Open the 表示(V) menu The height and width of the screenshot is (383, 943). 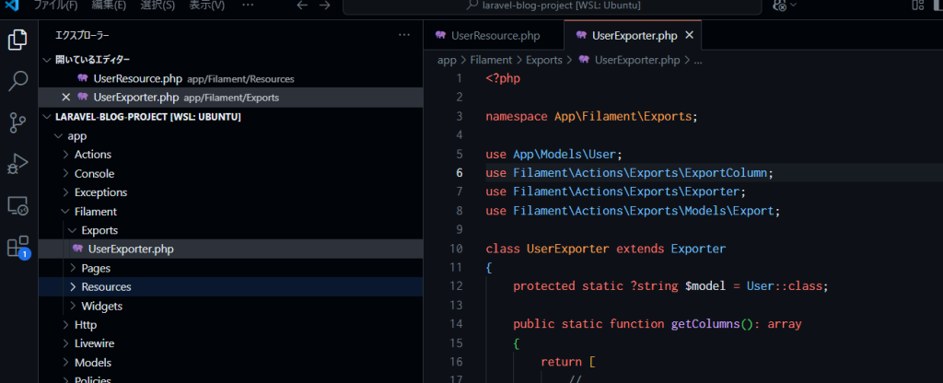click(207, 6)
